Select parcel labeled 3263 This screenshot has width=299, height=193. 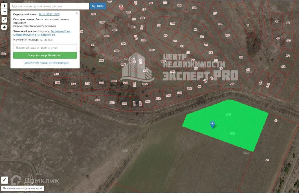coord(190,88)
